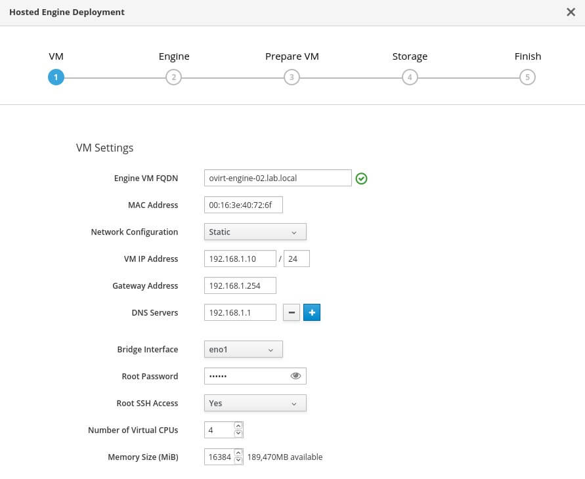Decrease the Memory Size value
This screenshot has height=479, width=585.
click(x=238, y=461)
